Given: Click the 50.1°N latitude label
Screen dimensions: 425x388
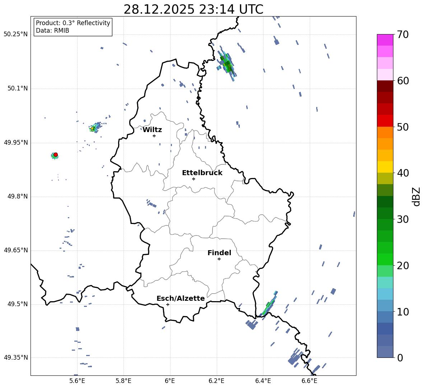Looking at the screenshot, I should pyautogui.click(x=18, y=89).
